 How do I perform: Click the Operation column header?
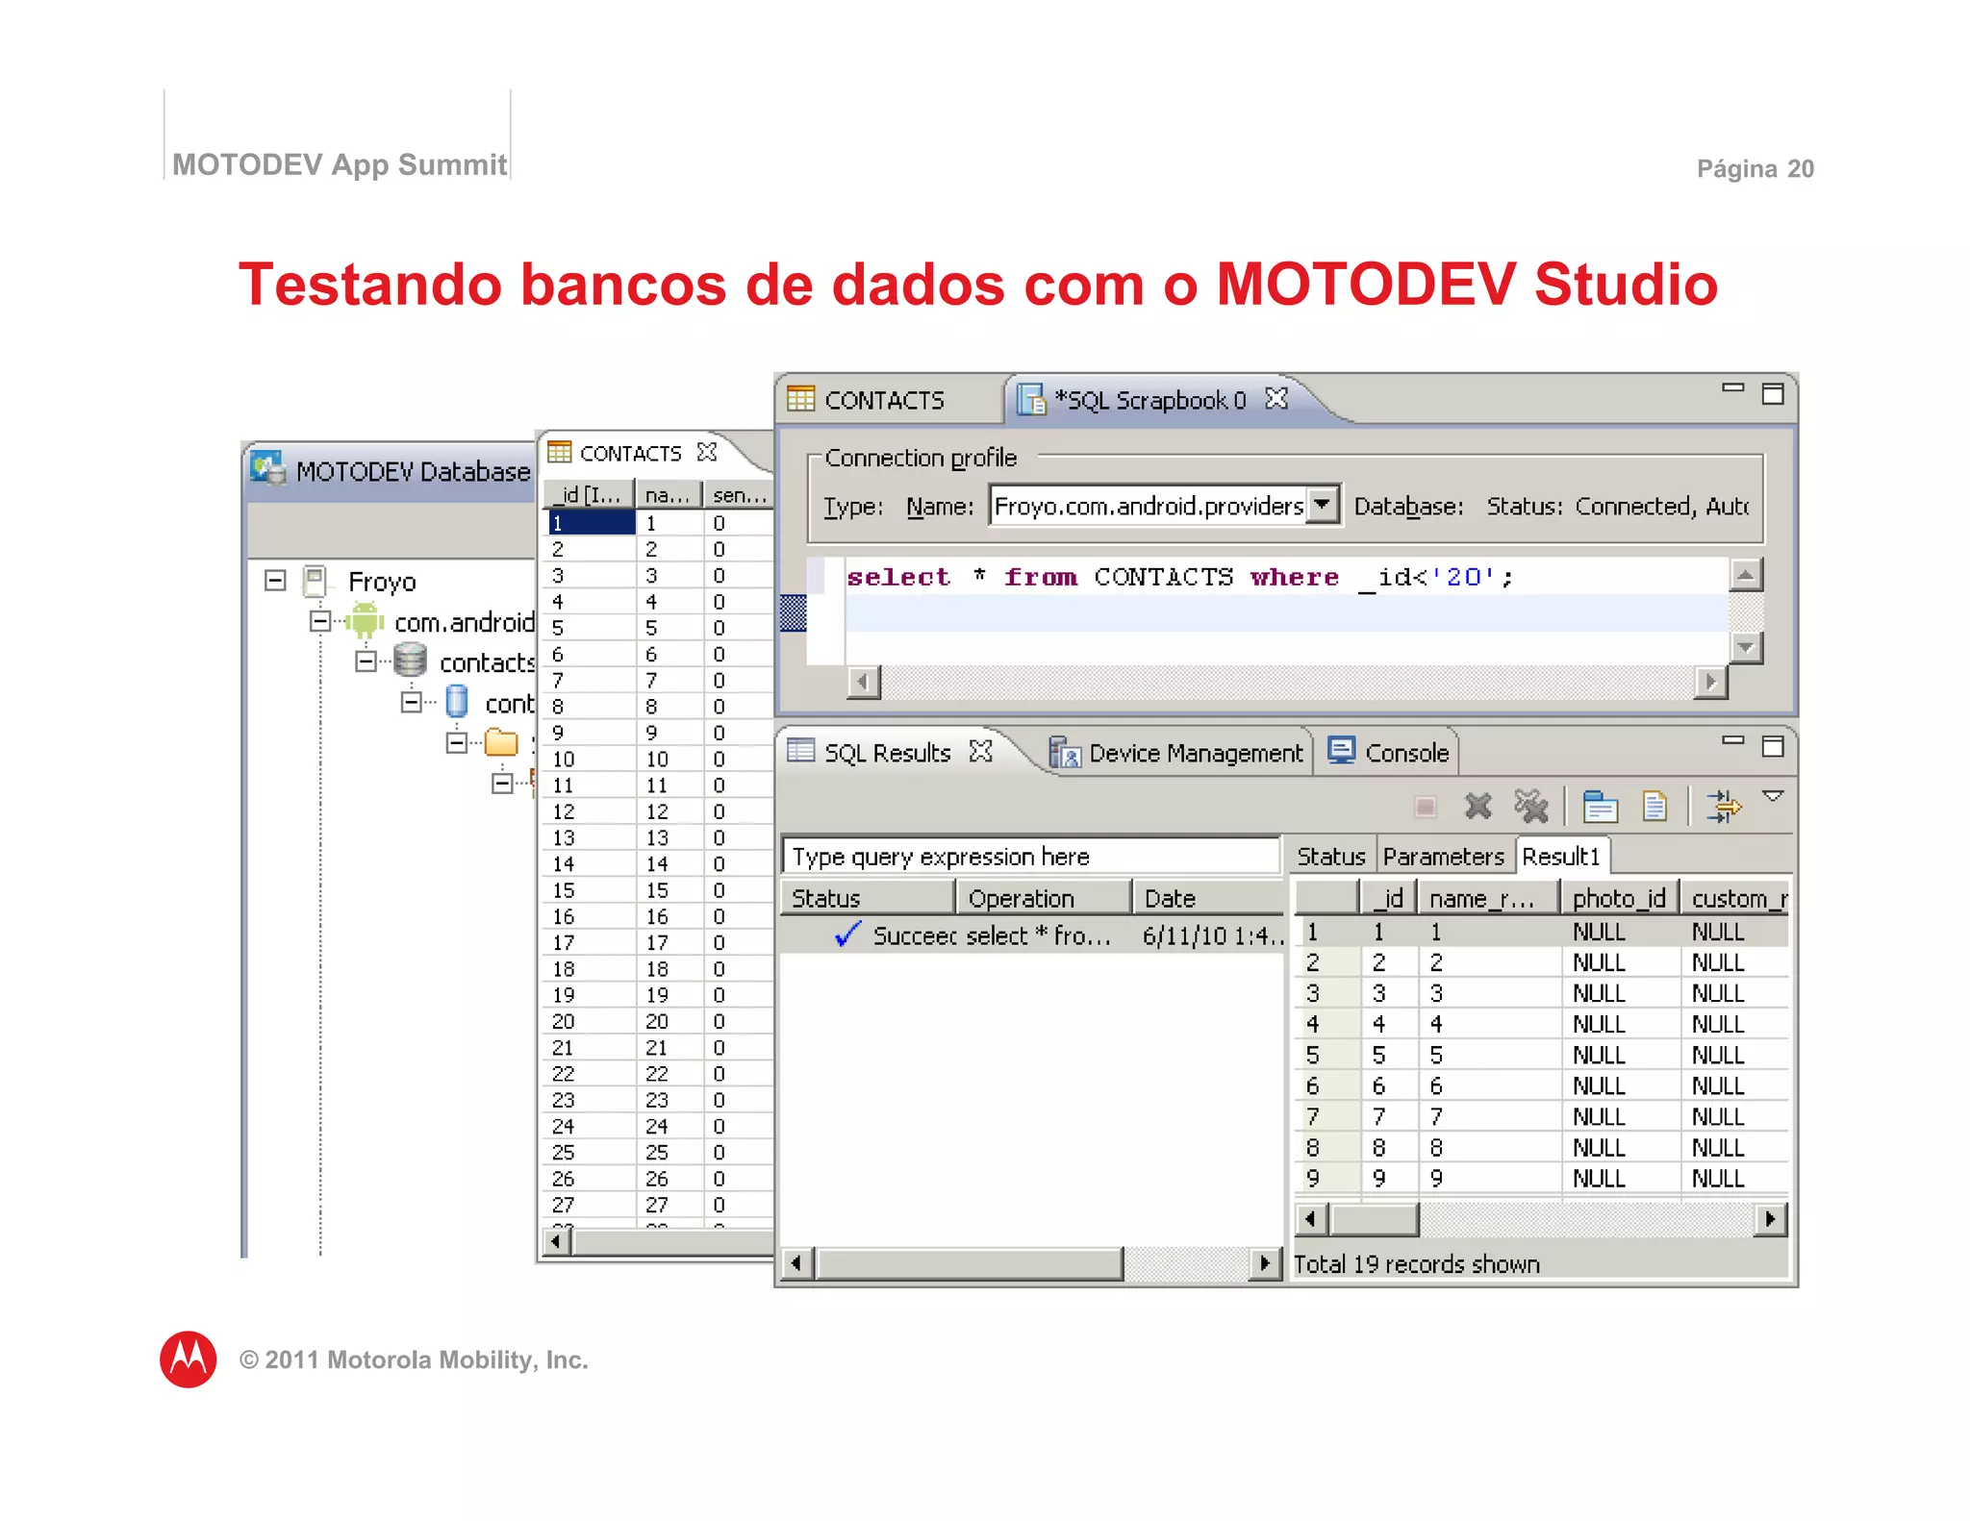click(x=1044, y=898)
